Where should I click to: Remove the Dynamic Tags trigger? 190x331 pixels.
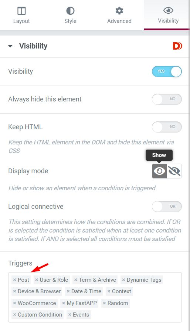click(123, 280)
